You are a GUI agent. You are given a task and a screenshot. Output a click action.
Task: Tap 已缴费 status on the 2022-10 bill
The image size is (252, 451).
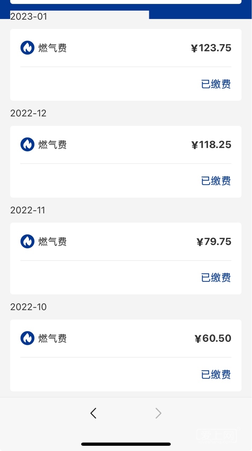[216, 375]
